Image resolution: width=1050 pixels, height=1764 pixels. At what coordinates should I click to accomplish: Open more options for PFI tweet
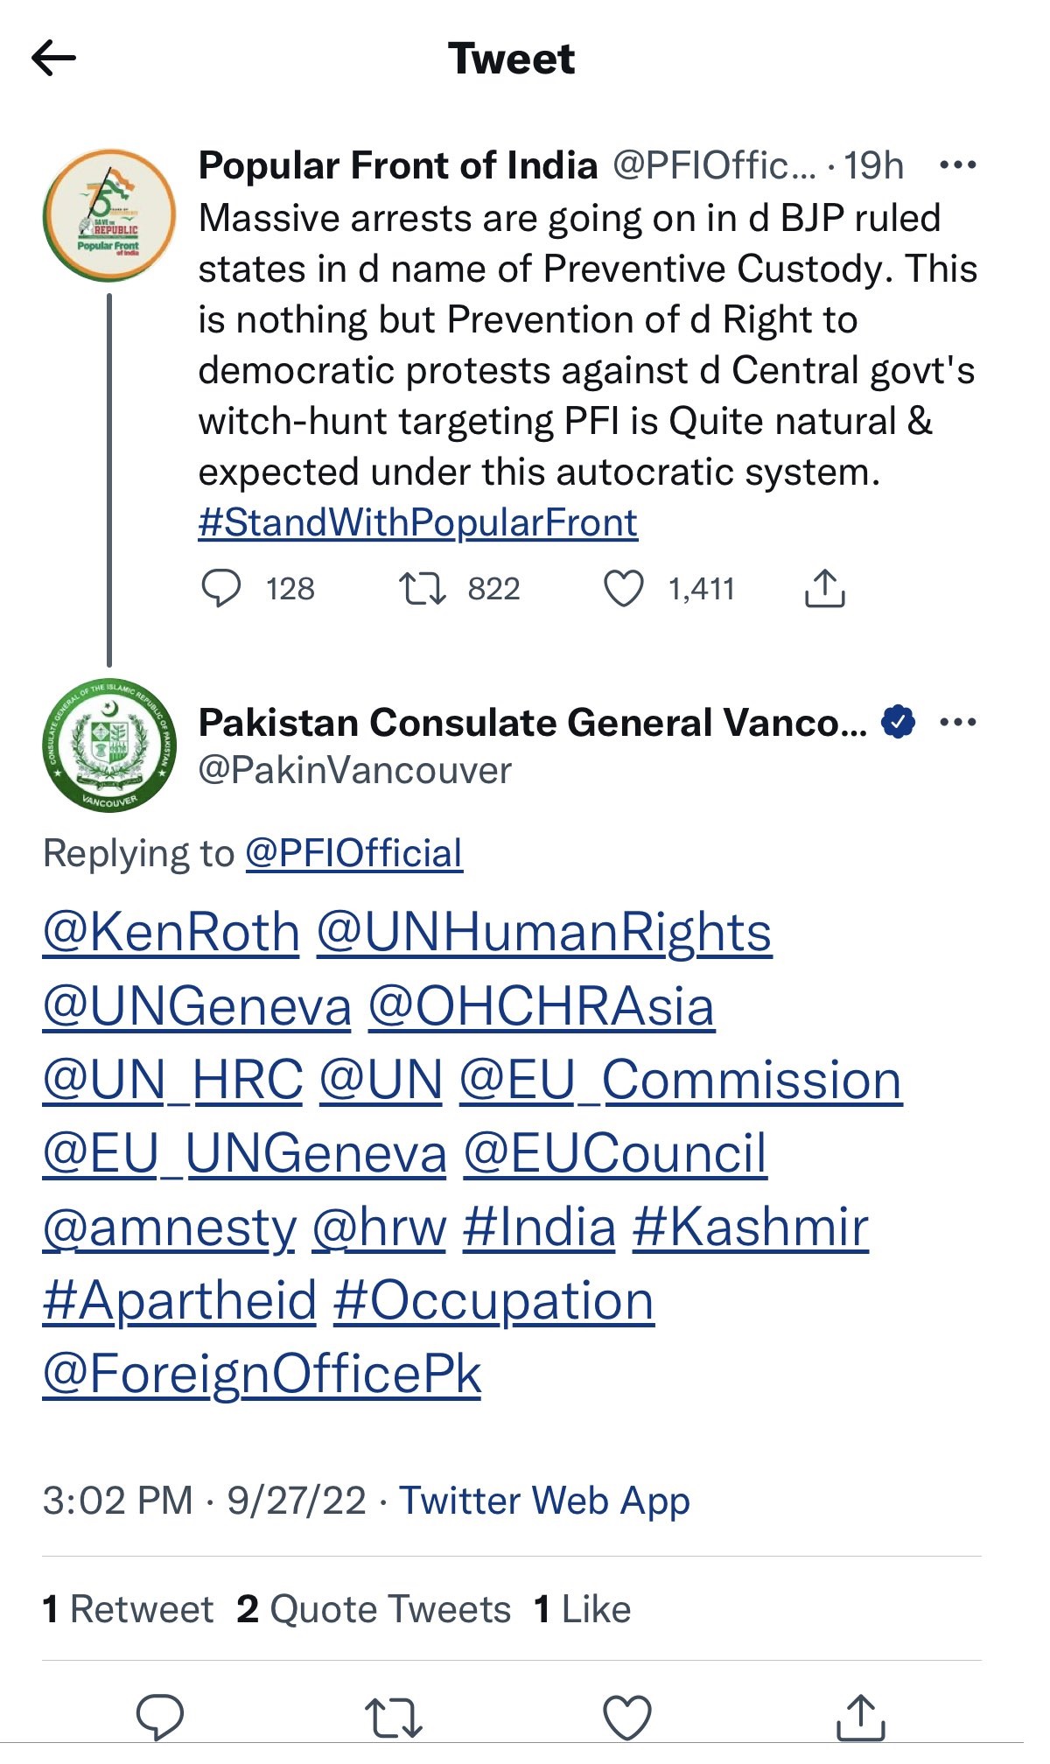tap(957, 164)
